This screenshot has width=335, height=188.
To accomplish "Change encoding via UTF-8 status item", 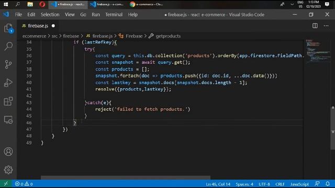I will (264, 184).
